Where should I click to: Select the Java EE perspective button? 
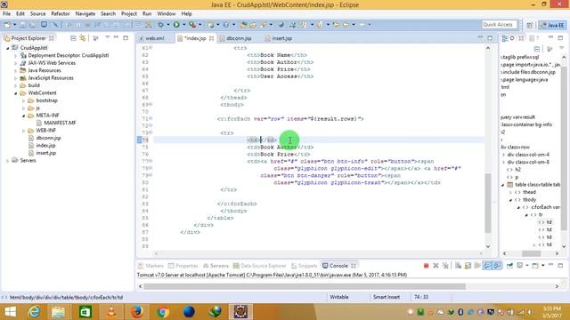pyautogui.click(x=552, y=25)
